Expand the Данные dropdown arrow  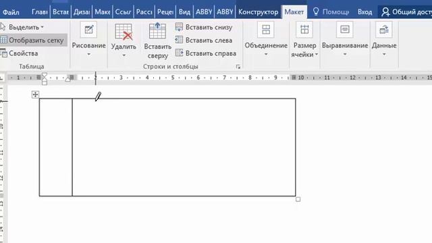tap(384, 54)
